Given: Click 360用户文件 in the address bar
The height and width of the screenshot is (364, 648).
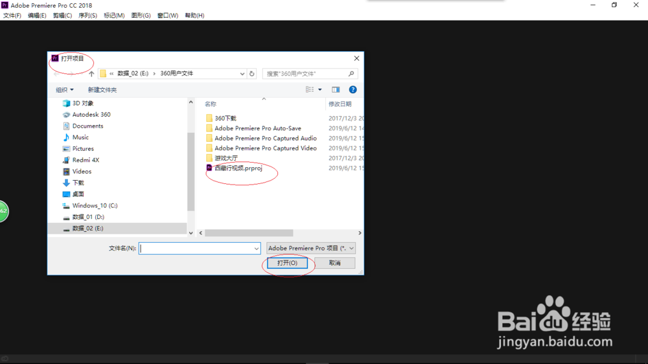Looking at the screenshot, I should point(176,74).
